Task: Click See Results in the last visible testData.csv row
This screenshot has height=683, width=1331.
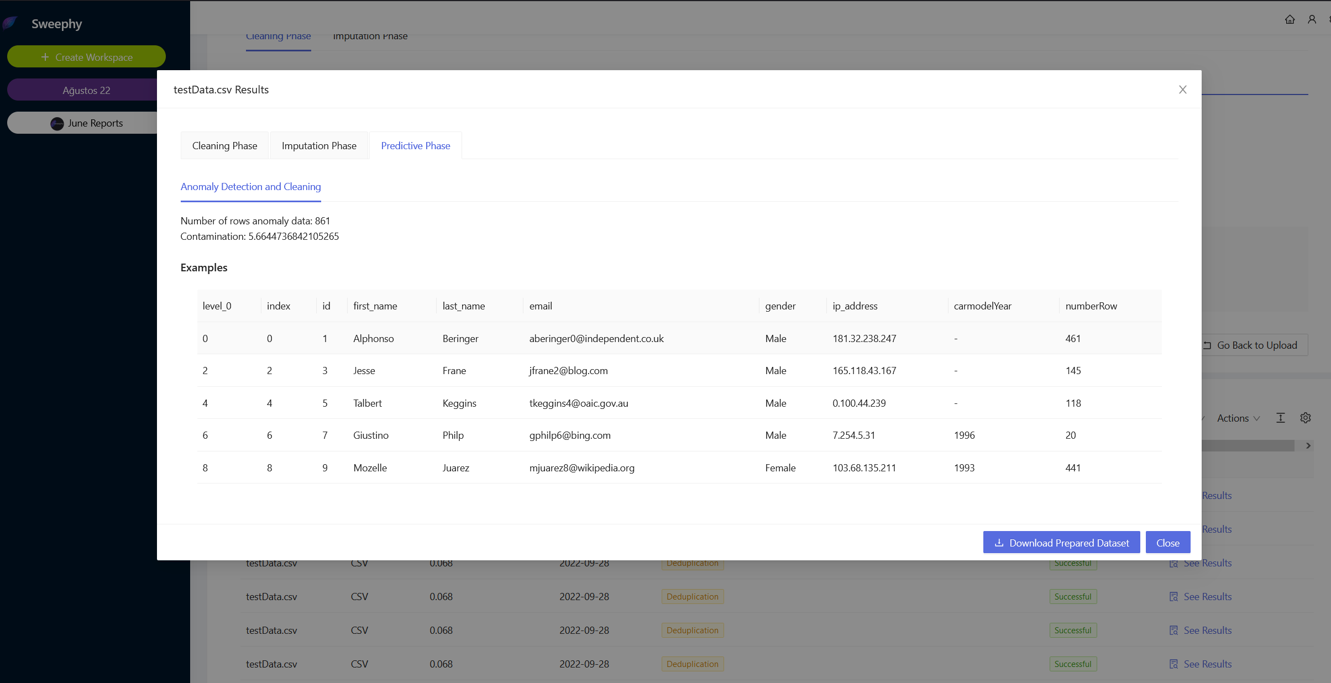Action: click(1201, 664)
